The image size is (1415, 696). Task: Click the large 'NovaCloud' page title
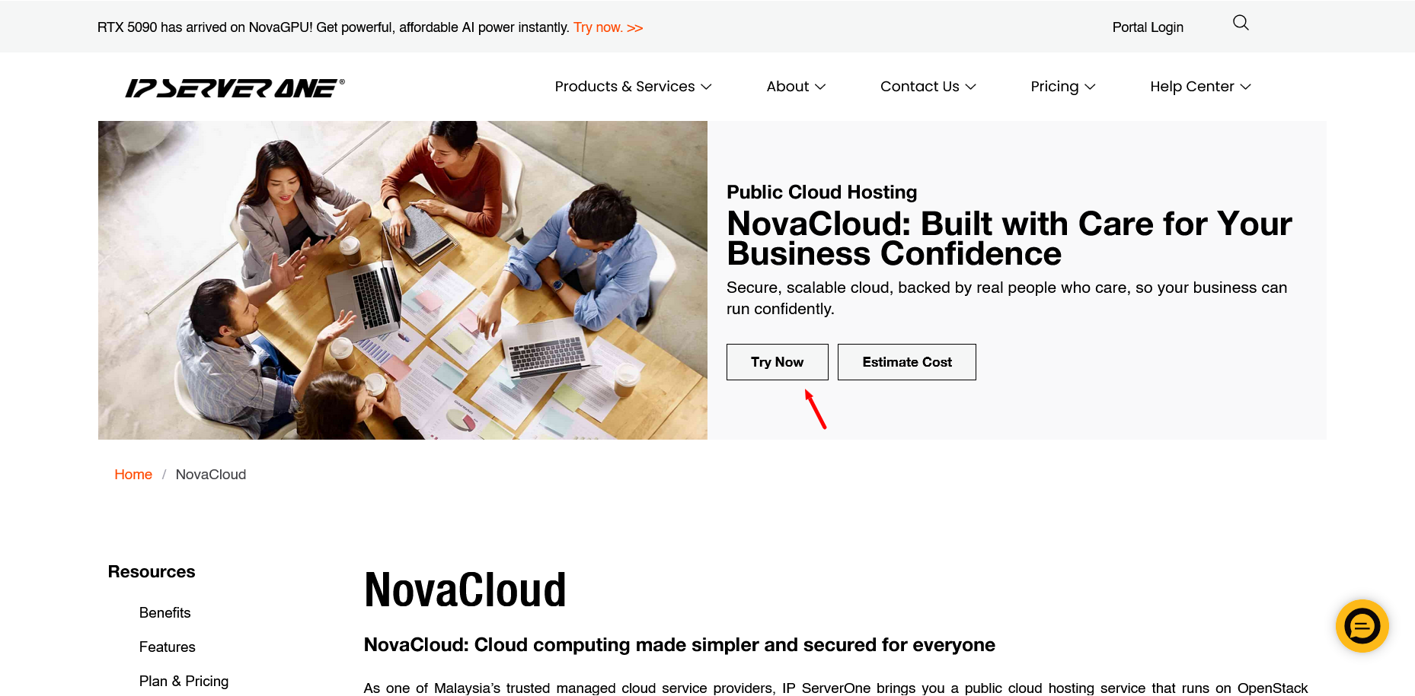coord(465,590)
